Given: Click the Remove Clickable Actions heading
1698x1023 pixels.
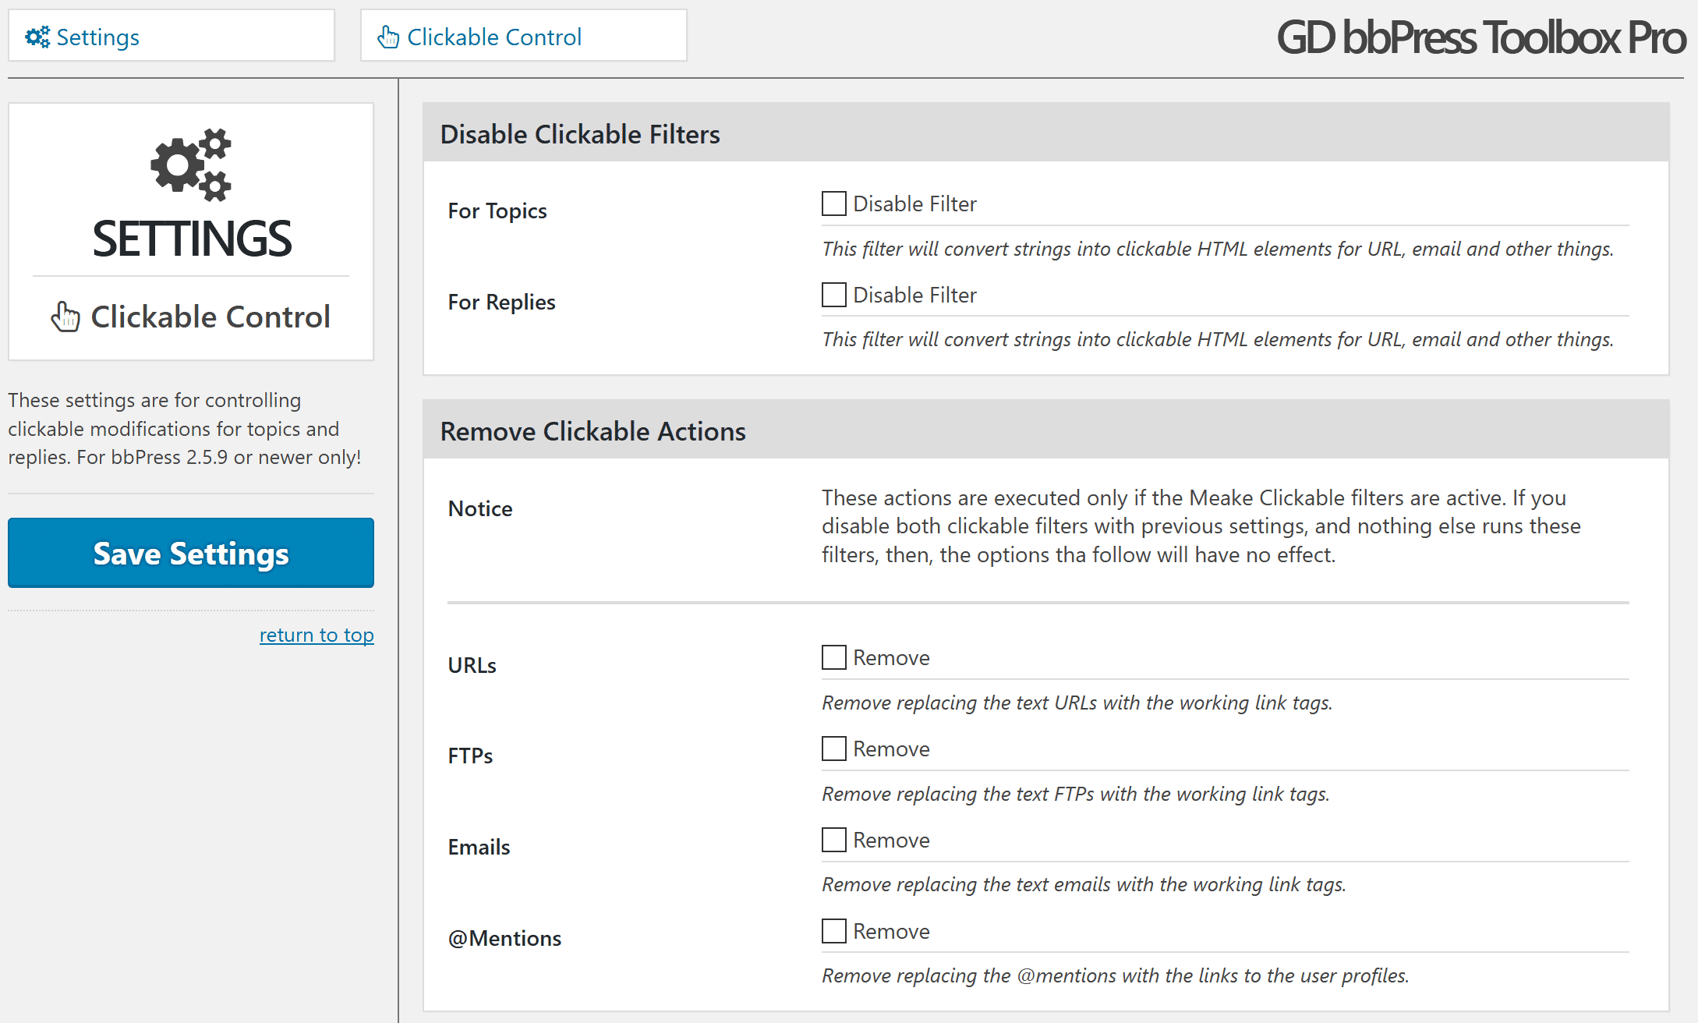Looking at the screenshot, I should coord(593,431).
